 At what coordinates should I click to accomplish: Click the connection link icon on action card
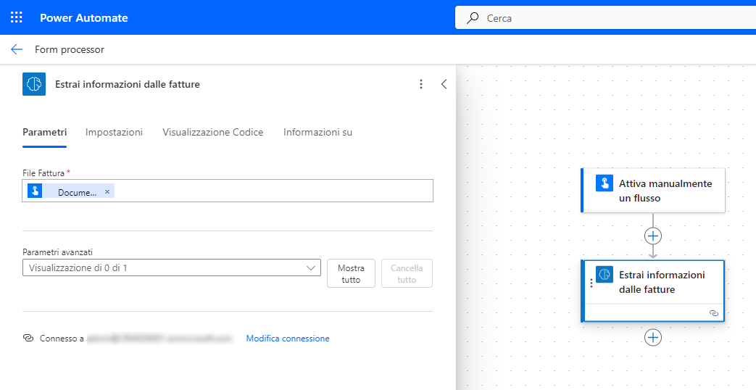(x=713, y=312)
